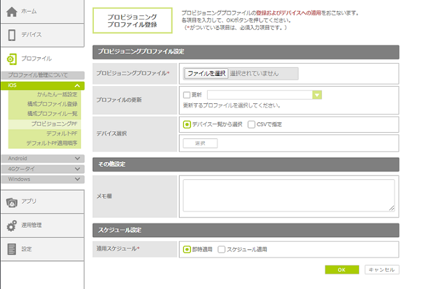Select 即時適用 radio button
The height and width of the screenshot is (289, 421).
click(187, 249)
